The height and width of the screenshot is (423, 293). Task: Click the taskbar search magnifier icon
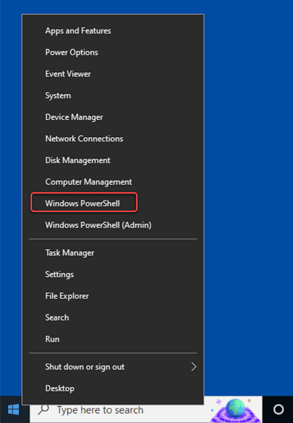click(43, 409)
